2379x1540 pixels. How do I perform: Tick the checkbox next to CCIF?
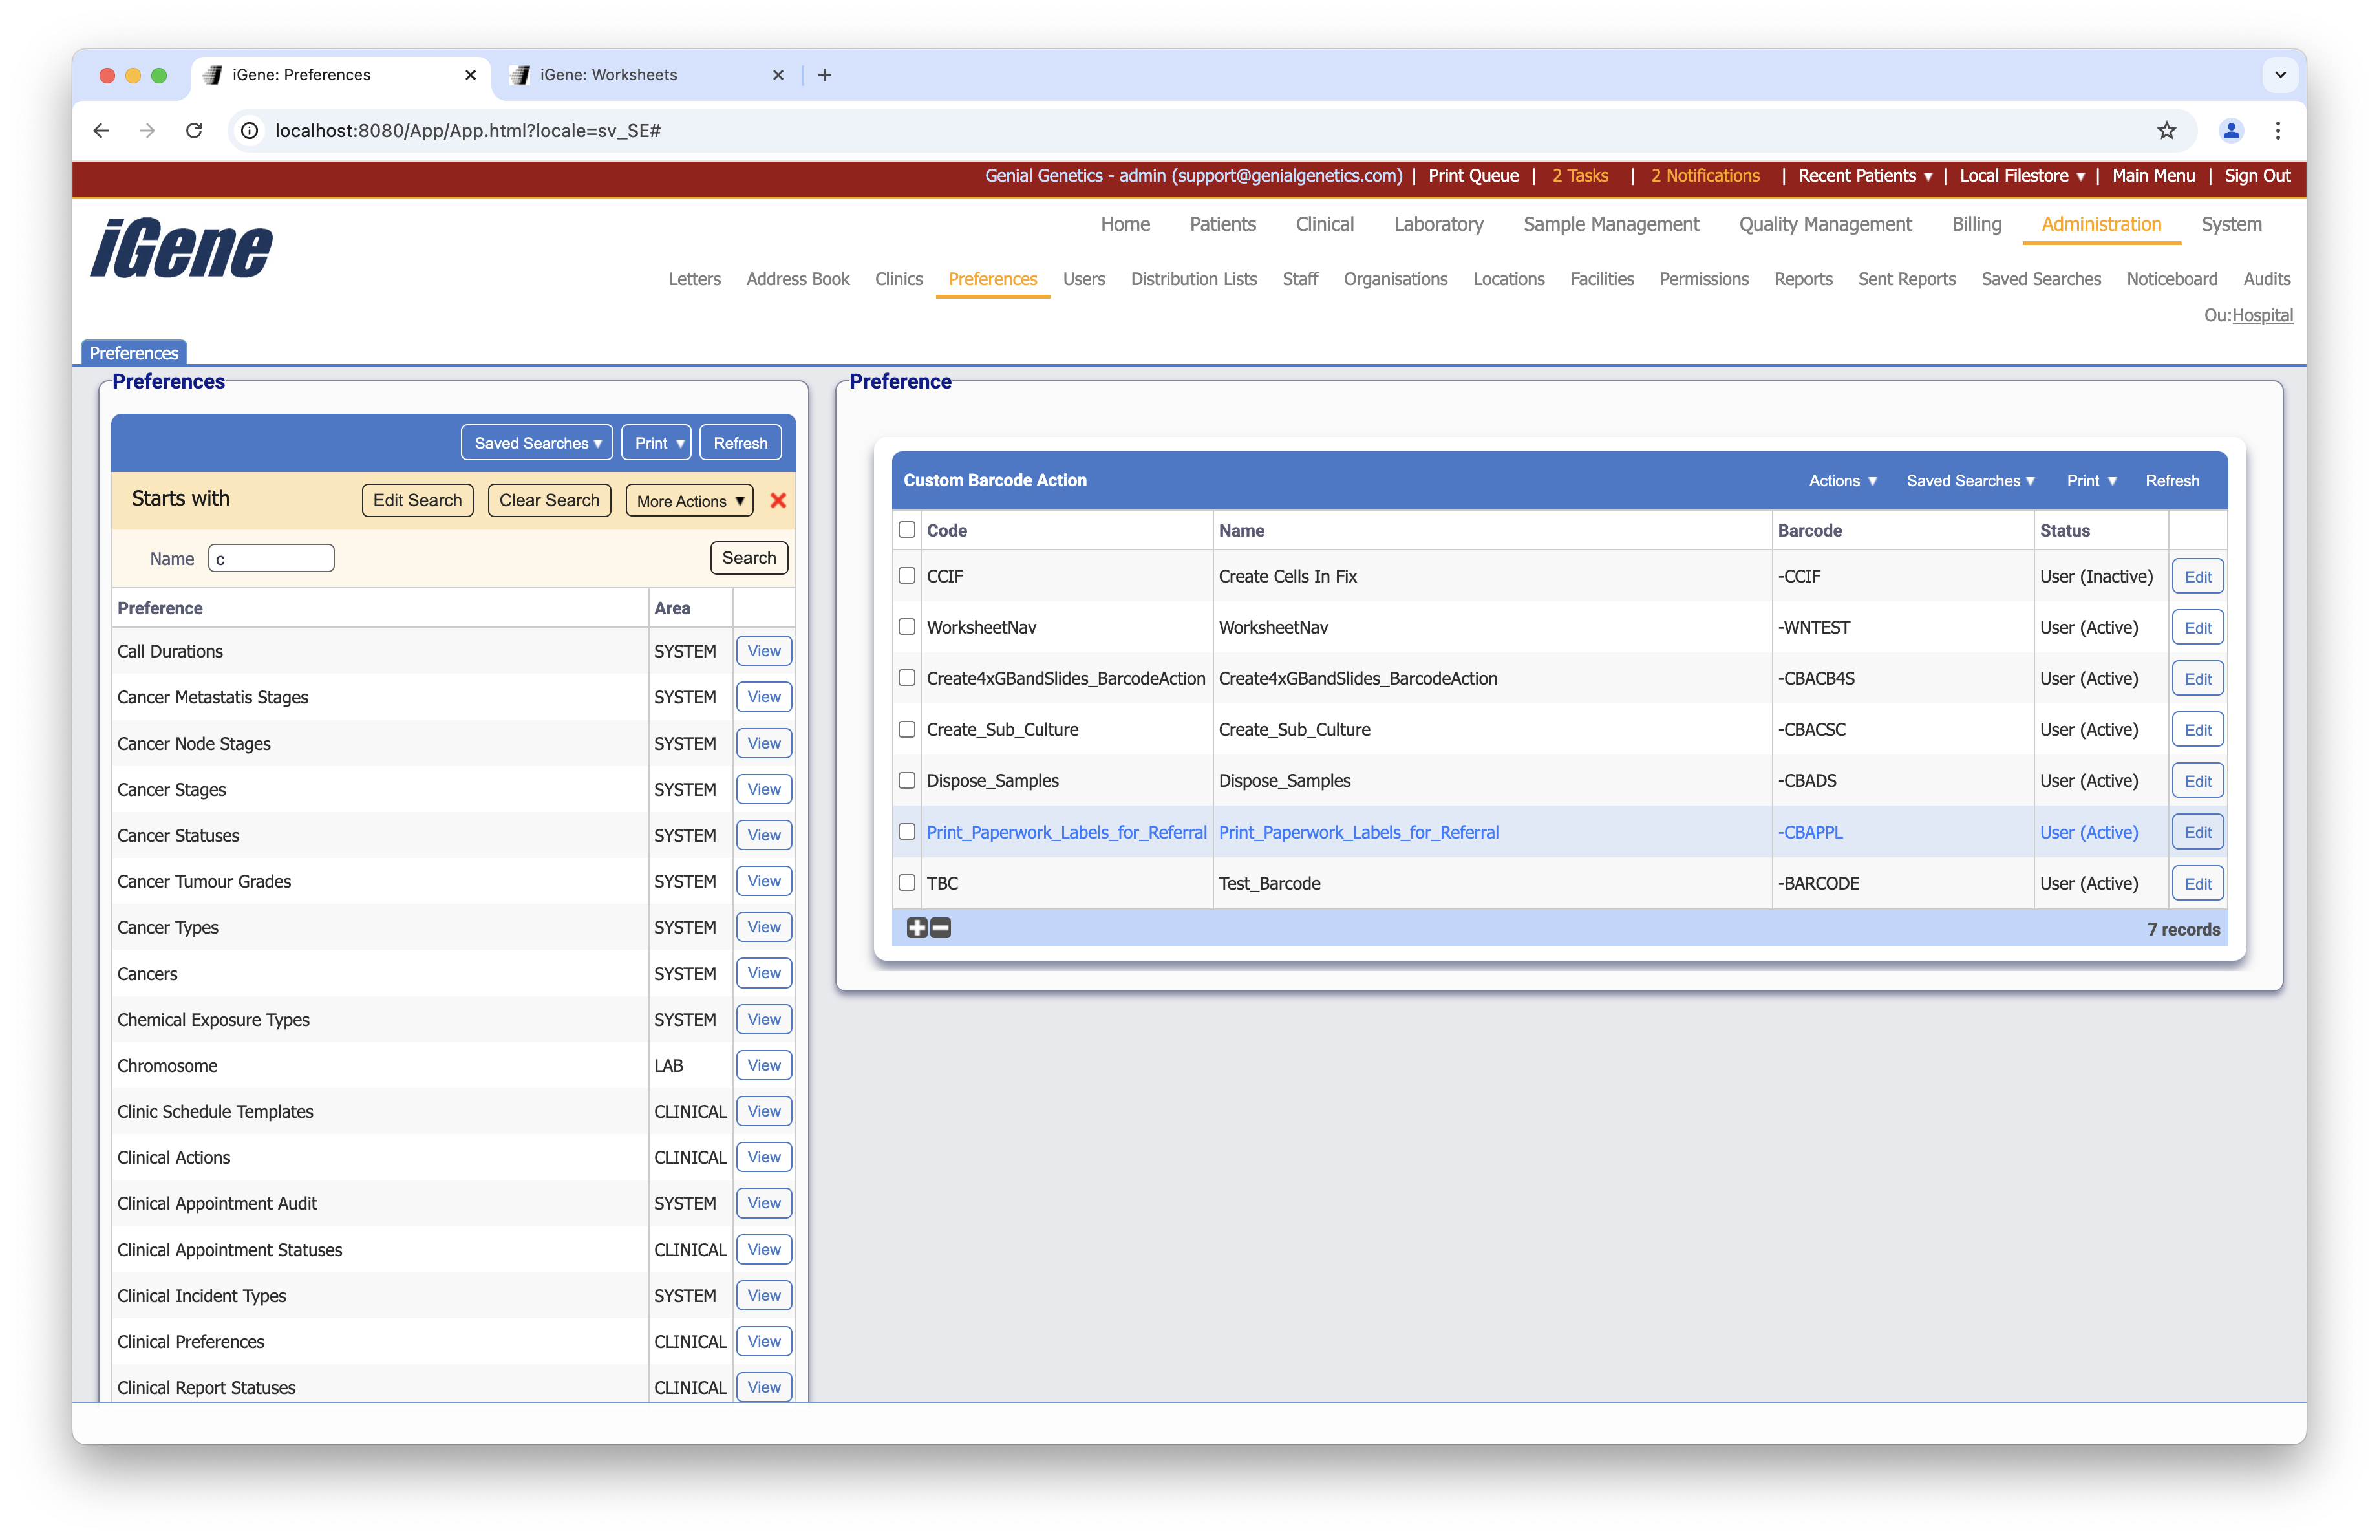906,575
